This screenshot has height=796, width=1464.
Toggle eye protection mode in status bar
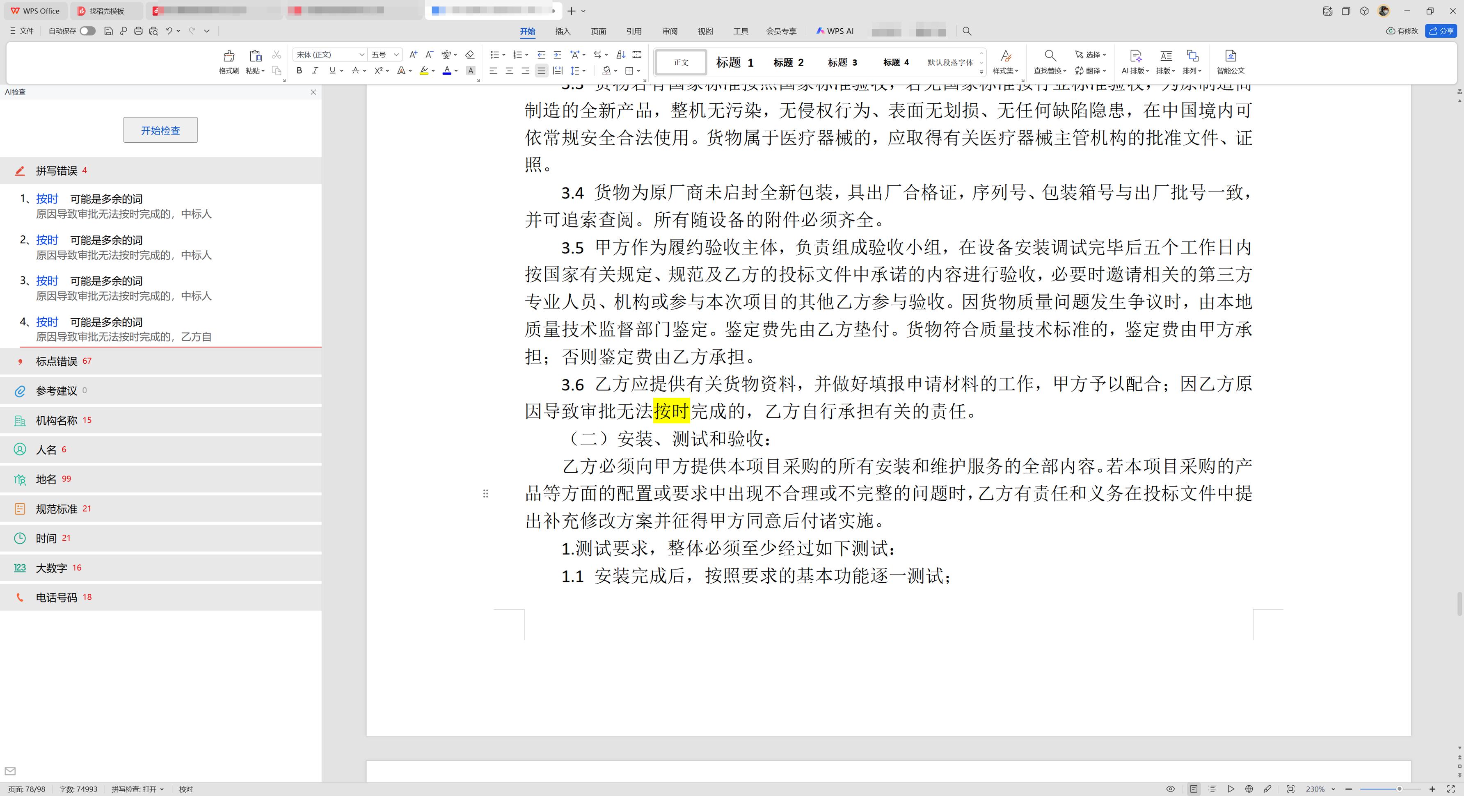click(1171, 789)
